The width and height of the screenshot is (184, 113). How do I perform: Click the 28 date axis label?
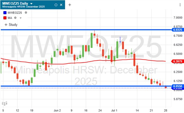[x=165, y=111]
